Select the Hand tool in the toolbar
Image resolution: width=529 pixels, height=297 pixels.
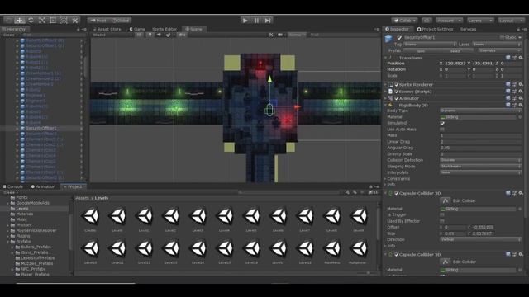point(9,21)
